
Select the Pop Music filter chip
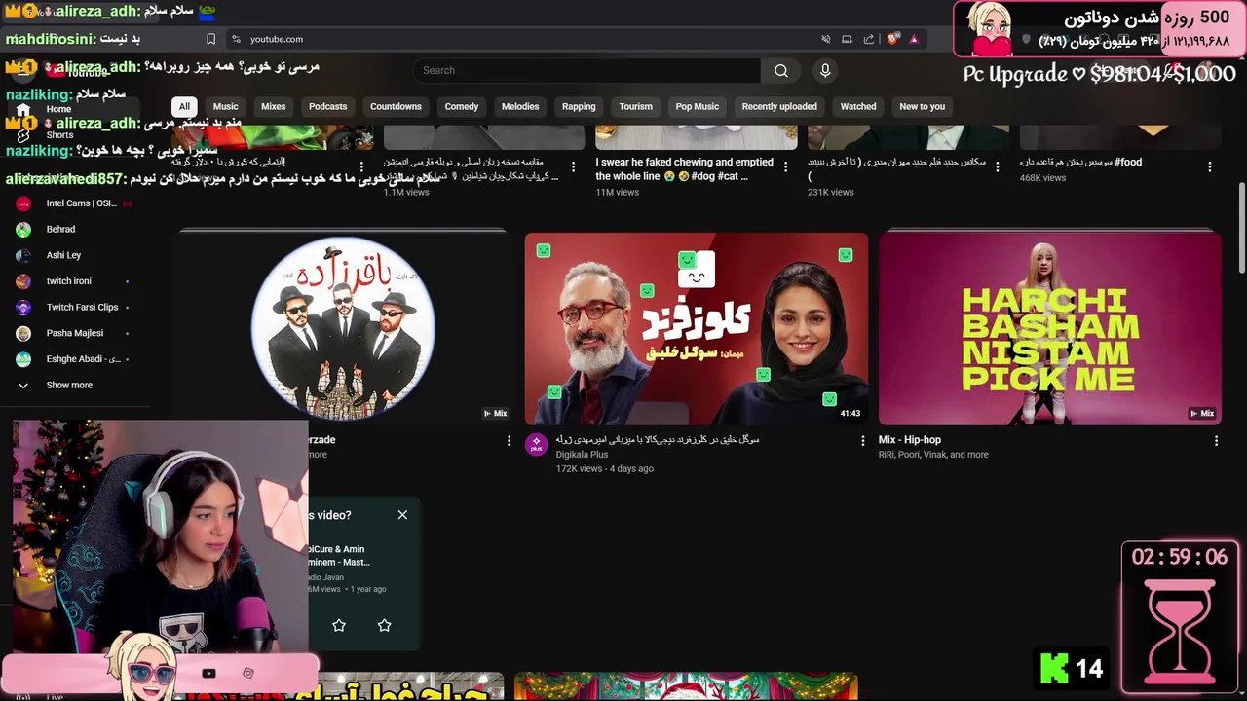pos(698,106)
